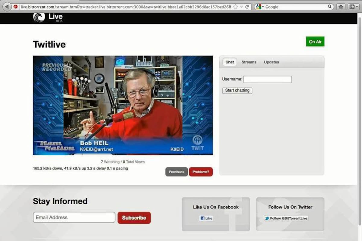Click the Twitlive page heading
The image size is (362, 241).
[49, 45]
